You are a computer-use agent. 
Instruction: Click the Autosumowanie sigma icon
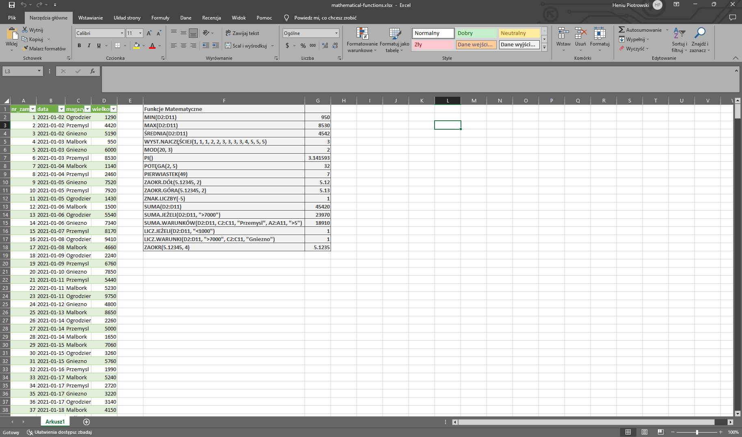coord(621,30)
